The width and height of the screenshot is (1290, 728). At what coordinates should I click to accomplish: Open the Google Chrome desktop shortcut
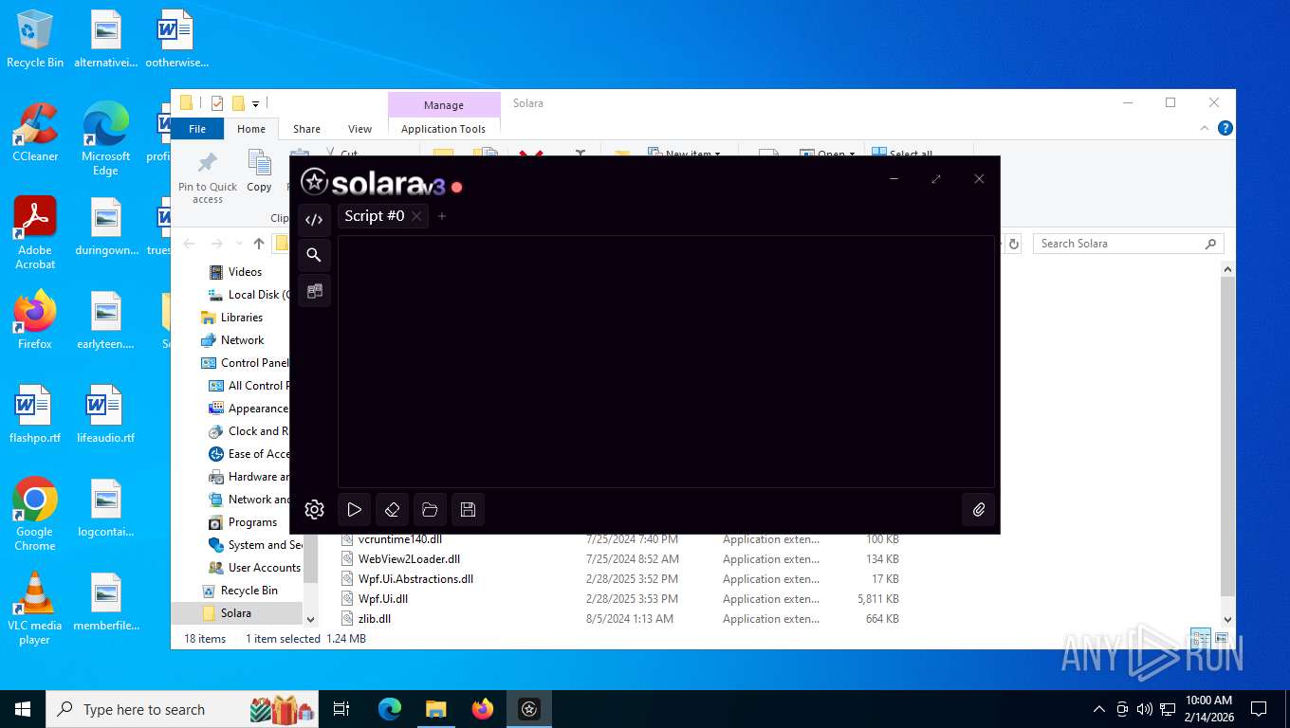(x=35, y=514)
